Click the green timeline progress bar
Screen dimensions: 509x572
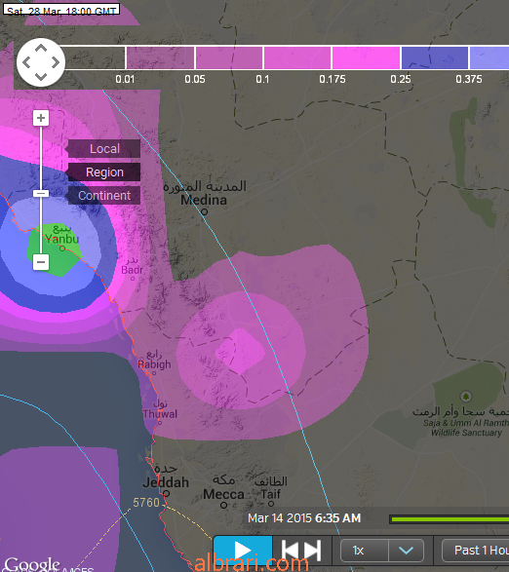[x=450, y=519]
